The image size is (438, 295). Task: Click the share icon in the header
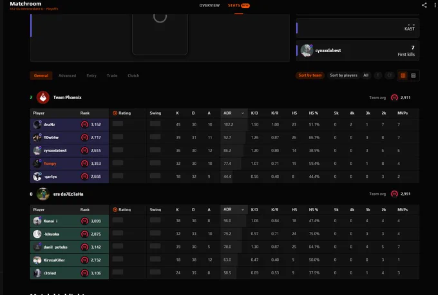pyautogui.click(x=424, y=5)
